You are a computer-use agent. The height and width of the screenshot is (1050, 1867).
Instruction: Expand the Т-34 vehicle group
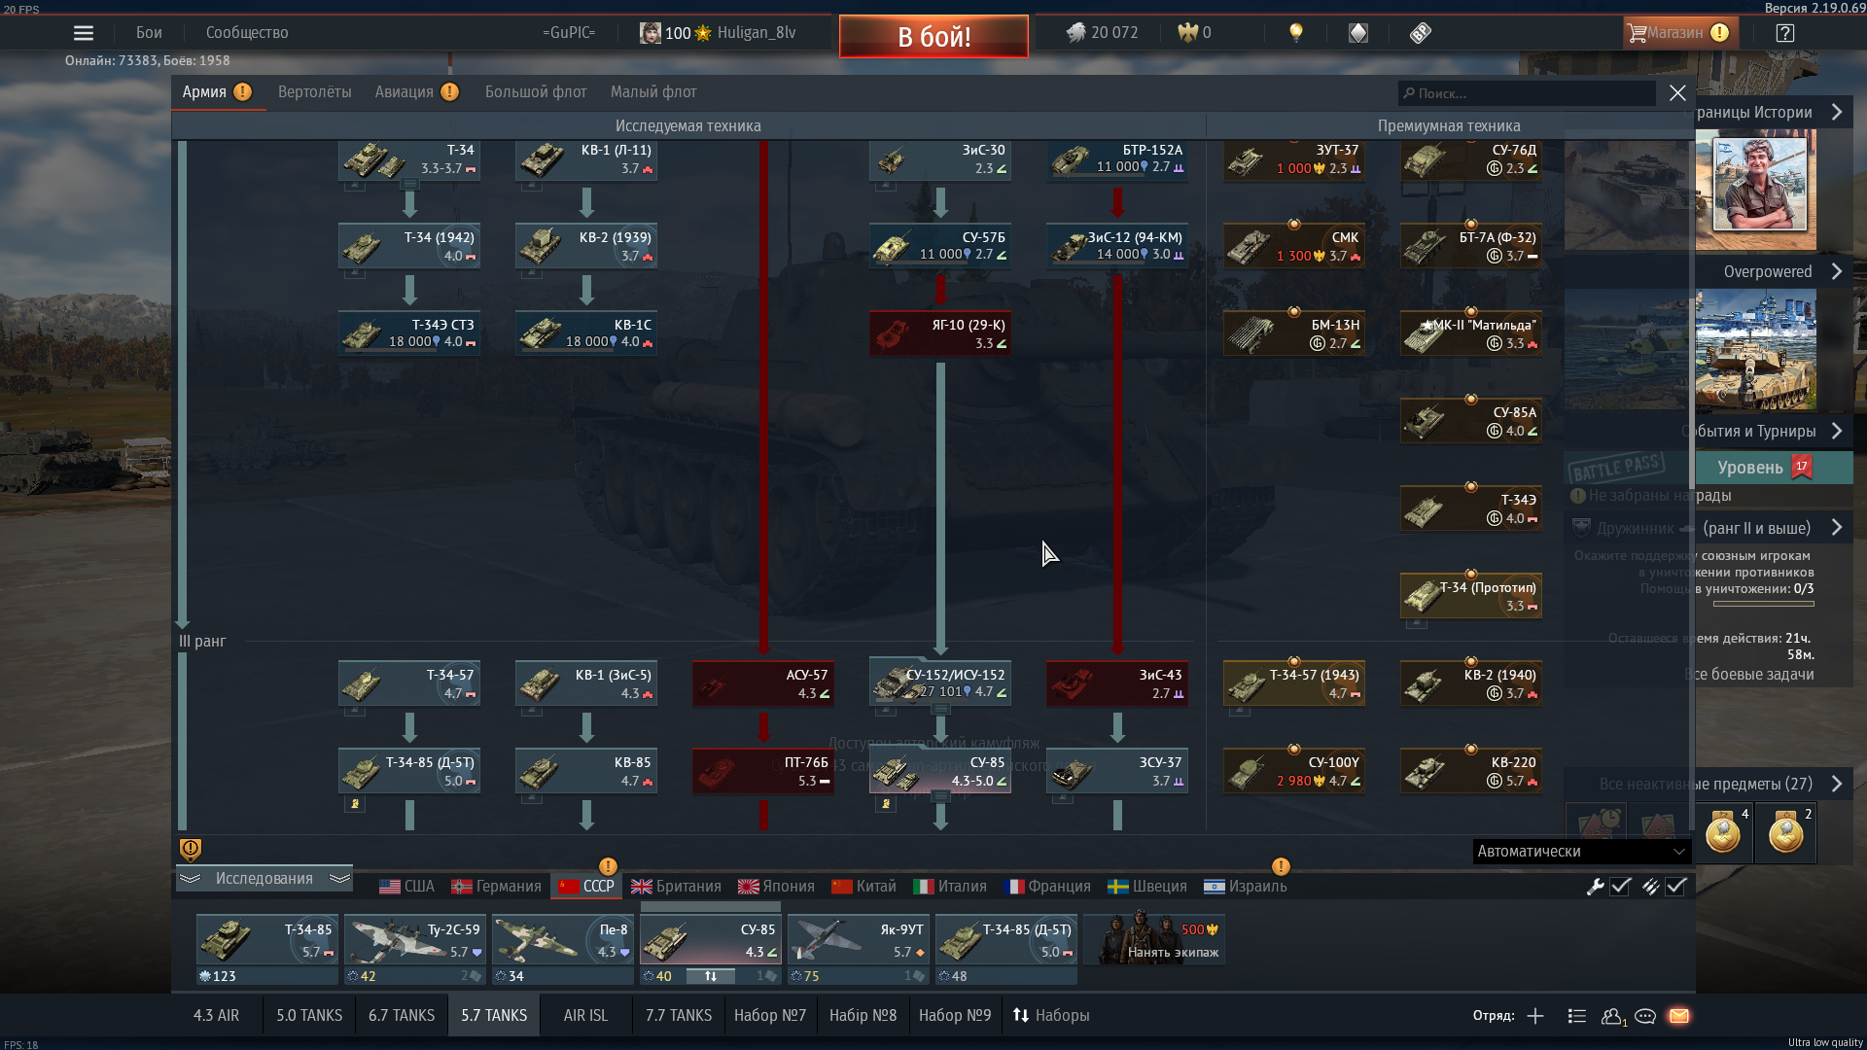(x=409, y=183)
